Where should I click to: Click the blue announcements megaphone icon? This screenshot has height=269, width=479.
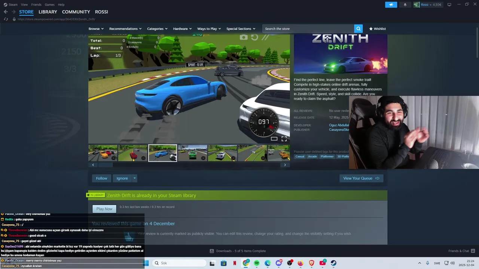click(391, 4)
